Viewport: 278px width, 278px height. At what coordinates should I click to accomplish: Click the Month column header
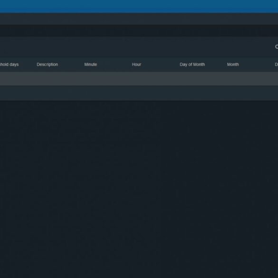point(233,64)
